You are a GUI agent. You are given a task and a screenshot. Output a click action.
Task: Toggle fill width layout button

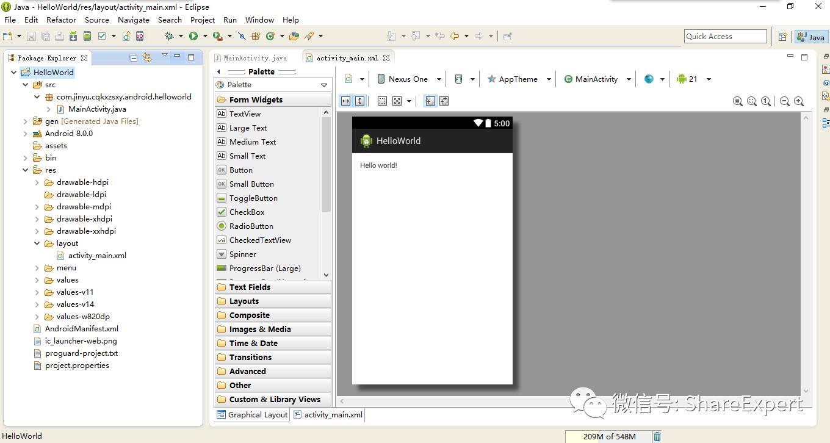345,101
